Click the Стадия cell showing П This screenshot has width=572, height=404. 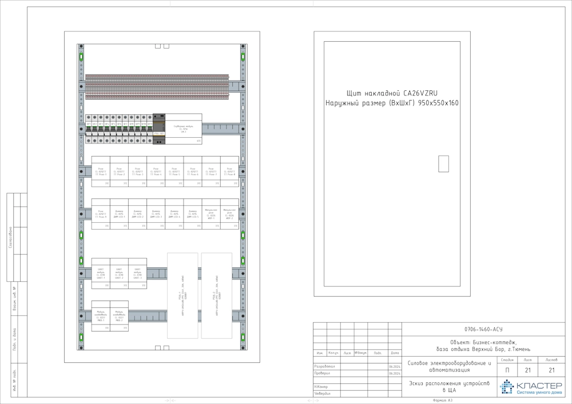[x=507, y=370]
